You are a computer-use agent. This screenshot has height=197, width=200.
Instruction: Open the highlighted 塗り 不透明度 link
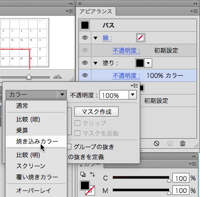click(x=126, y=76)
